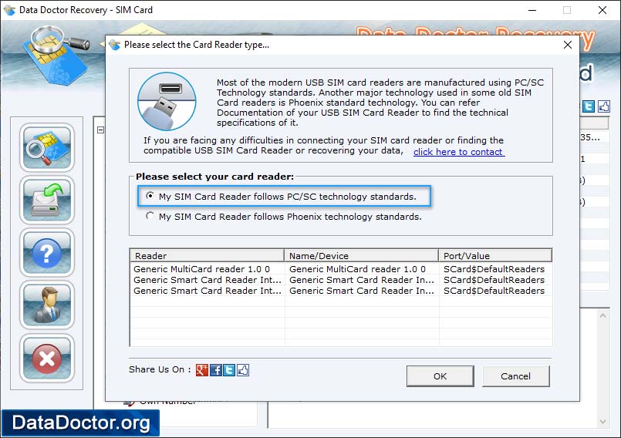Minimize the Data Doctor Recovery window

coord(532,10)
